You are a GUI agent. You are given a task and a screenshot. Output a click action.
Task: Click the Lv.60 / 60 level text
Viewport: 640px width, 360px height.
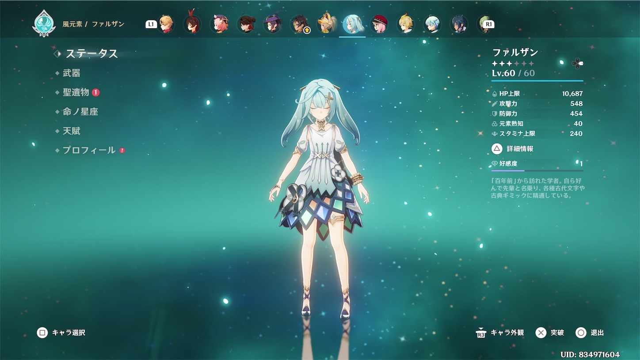pos(513,73)
